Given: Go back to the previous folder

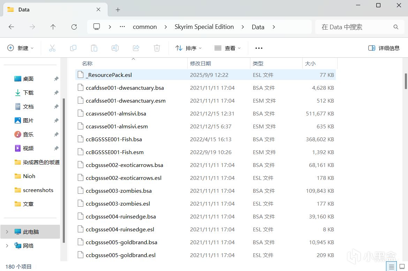Looking at the screenshot, I should [x=11, y=27].
